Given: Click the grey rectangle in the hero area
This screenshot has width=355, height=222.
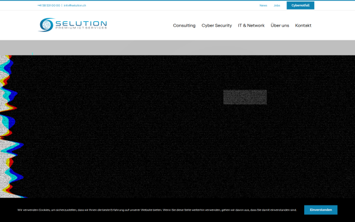Looking at the screenshot, I should click(245, 97).
